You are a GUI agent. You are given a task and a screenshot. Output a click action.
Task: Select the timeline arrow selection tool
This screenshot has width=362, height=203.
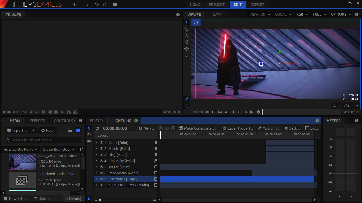click(x=89, y=128)
